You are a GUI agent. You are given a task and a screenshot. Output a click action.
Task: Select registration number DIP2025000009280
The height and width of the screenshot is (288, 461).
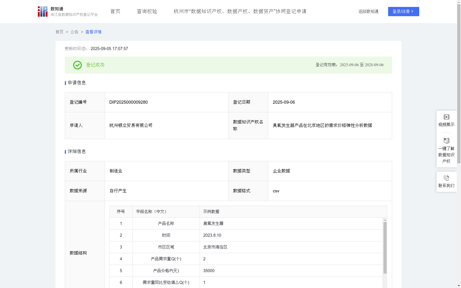click(x=129, y=102)
